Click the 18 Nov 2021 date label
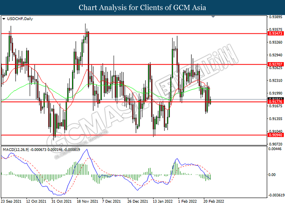 point(88,201)
